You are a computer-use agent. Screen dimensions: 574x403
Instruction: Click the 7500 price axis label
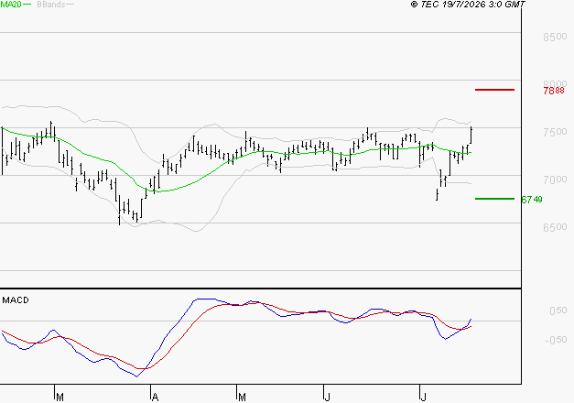pyautogui.click(x=555, y=132)
